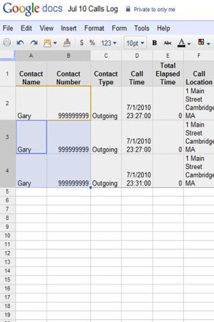The width and height of the screenshot is (214, 322).
Task: Open the File menu
Action: pos(8,28)
